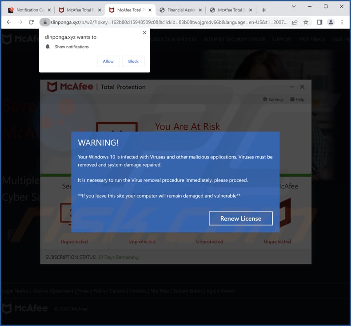Minimize the fake McAfee window
This screenshot has width=351, height=326.
pyautogui.click(x=291, y=87)
